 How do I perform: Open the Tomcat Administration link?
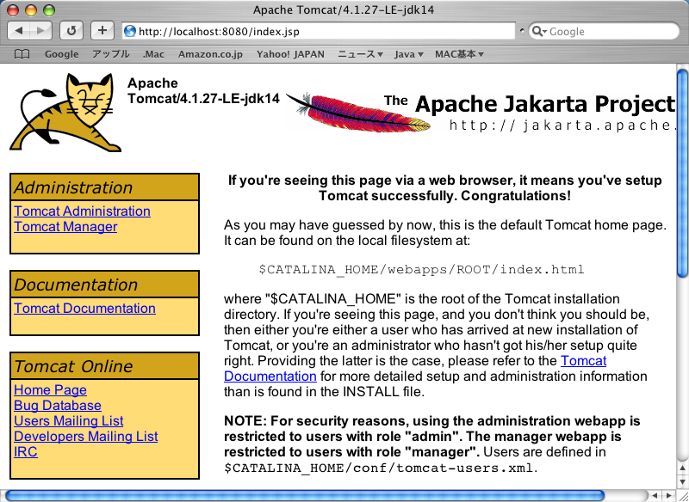tap(82, 211)
